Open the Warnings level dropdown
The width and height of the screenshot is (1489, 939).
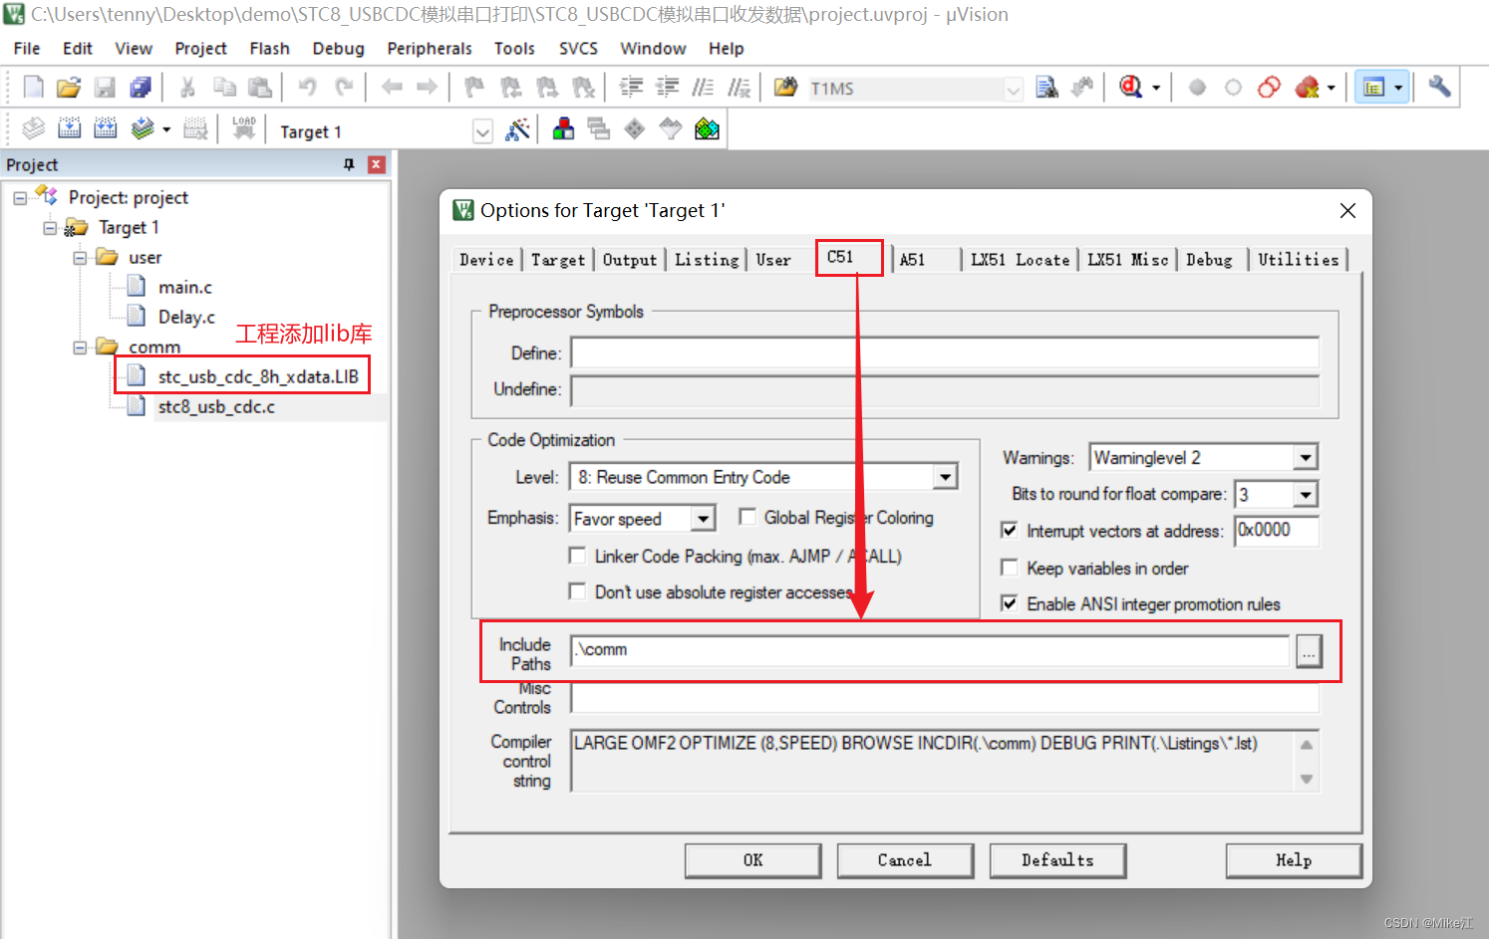pyautogui.click(x=1306, y=457)
